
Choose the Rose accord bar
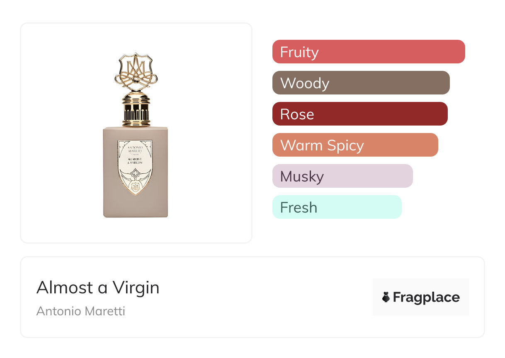tap(359, 114)
